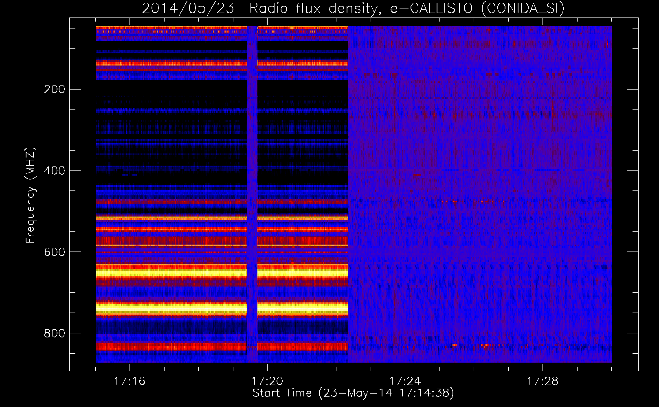The width and height of the screenshot is (659, 407).
Task: Click the '17:28' time tick label
Action: (x=543, y=381)
